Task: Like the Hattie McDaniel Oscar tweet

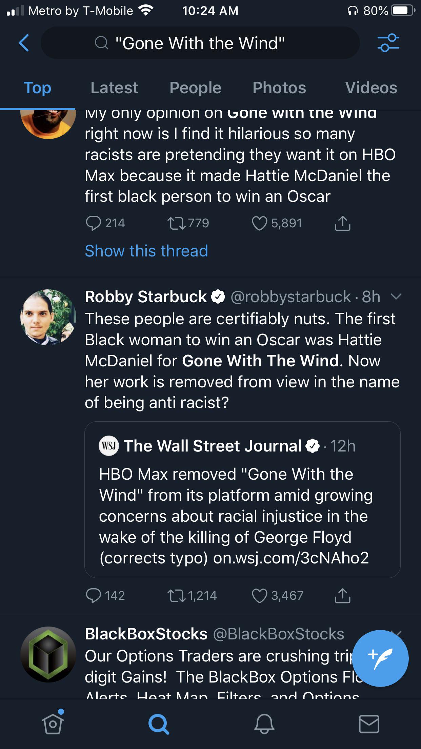Action: 259,223
